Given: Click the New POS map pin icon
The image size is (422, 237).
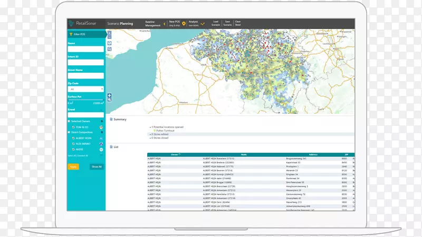Looking at the screenshot, I should 184,24.
